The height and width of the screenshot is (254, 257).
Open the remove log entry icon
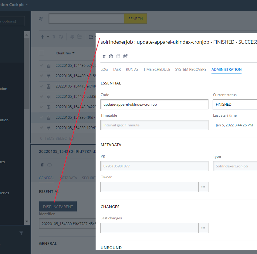pos(125,56)
